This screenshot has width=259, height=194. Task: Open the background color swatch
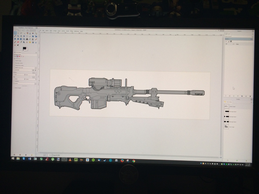(x=27, y=49)
